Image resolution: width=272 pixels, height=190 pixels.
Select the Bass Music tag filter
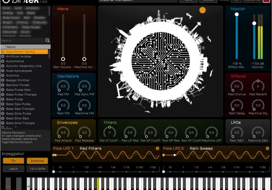[11, 18]
